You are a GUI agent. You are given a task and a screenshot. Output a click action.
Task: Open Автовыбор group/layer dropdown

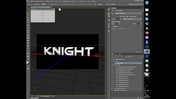point(44,4)
